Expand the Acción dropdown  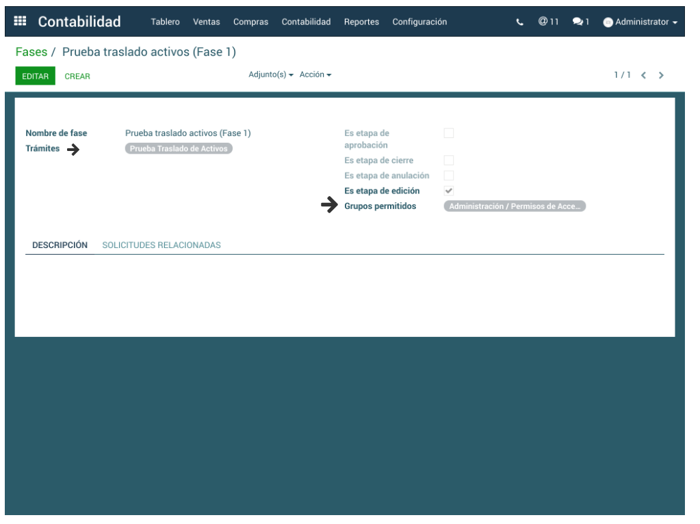315,74
